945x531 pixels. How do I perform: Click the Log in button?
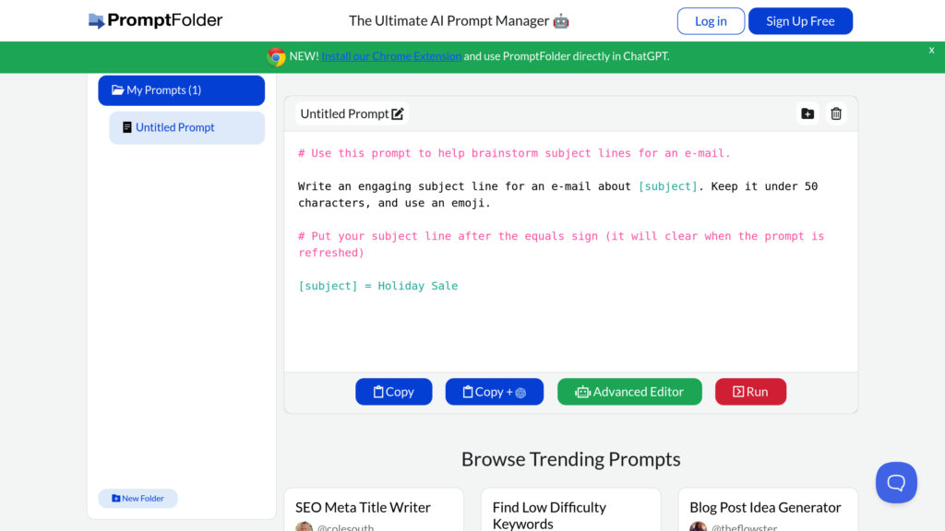point(711,21)
